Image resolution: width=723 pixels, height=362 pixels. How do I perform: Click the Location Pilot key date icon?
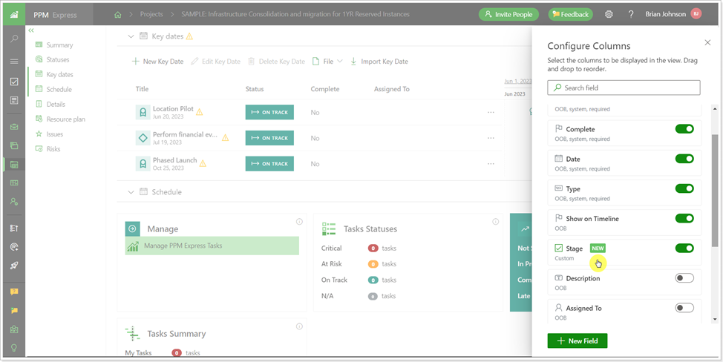coord(143,112)
